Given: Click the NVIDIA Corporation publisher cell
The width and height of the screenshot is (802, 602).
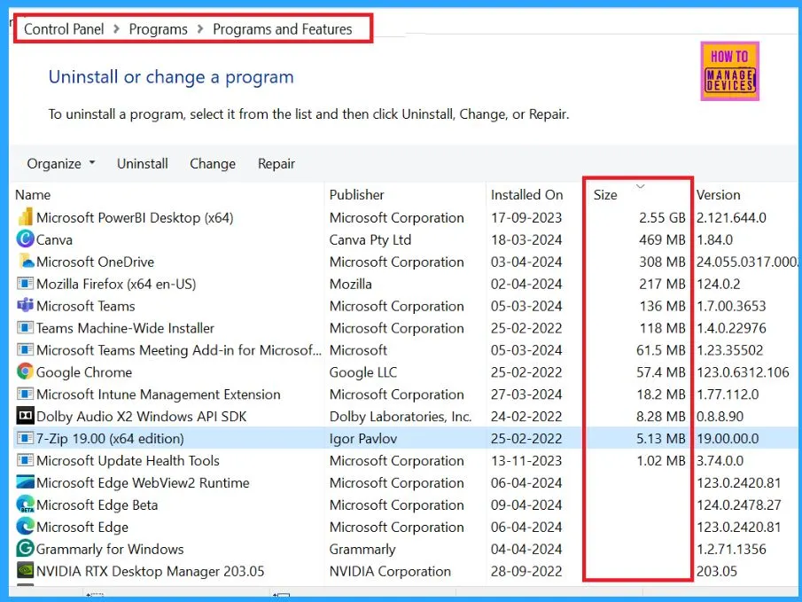Looking at the screenshot, I should (x=390, y=571).
